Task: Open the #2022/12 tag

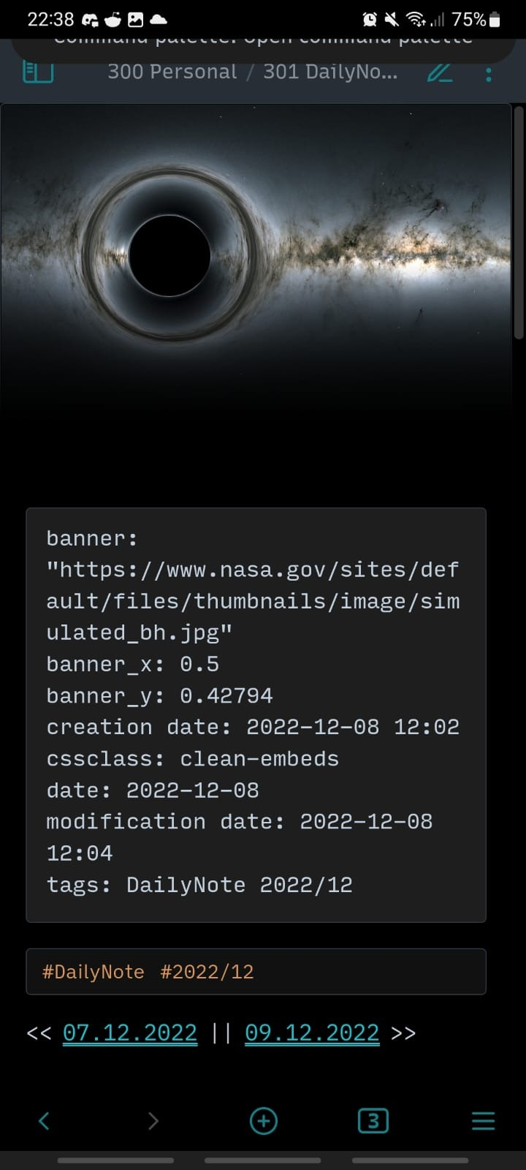Action: coord(206,972)
